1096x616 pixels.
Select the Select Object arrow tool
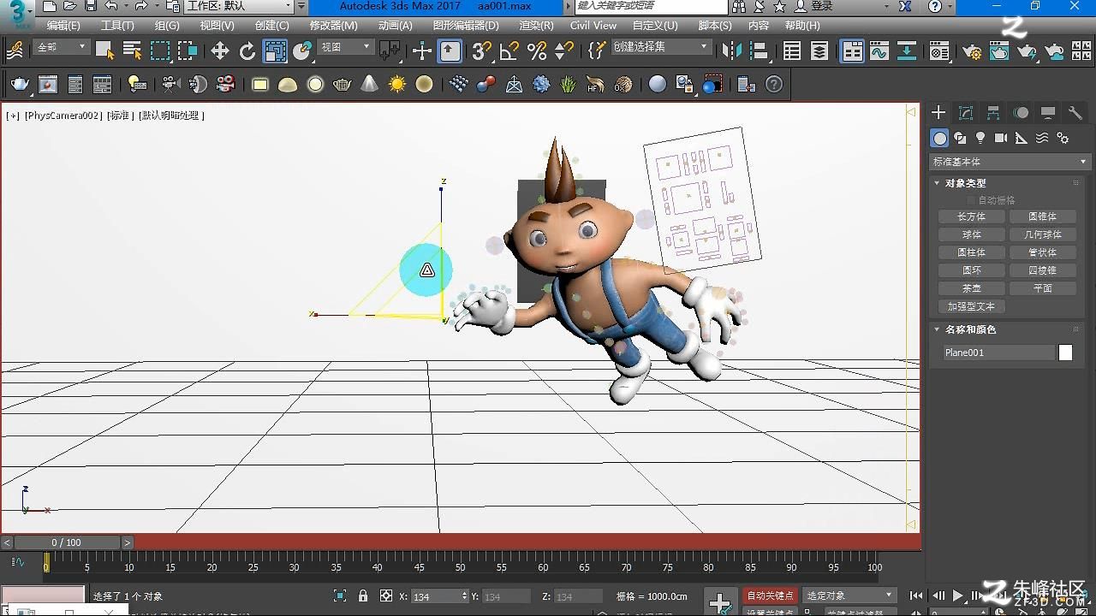(104, 50)
